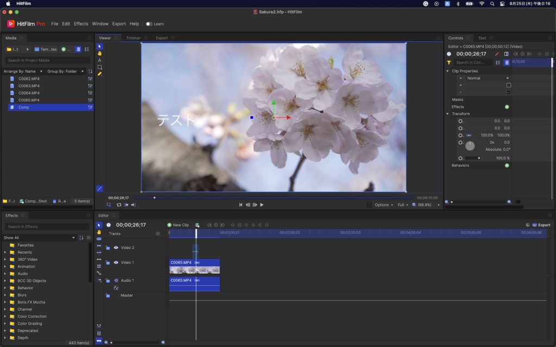Viewport: 556px width, 347px height.
Task: Pick the Hand tool in the Viewer toolbar
Action: 99,53
